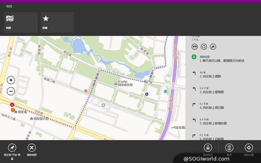Add a pushpin with 添加标注 button
Image resolution: width=261 pixels, height=163 pixels.
pos(208,148)
